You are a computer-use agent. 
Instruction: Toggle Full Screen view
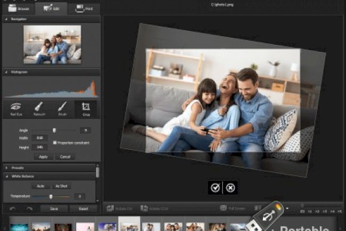(x=225, y=208)
